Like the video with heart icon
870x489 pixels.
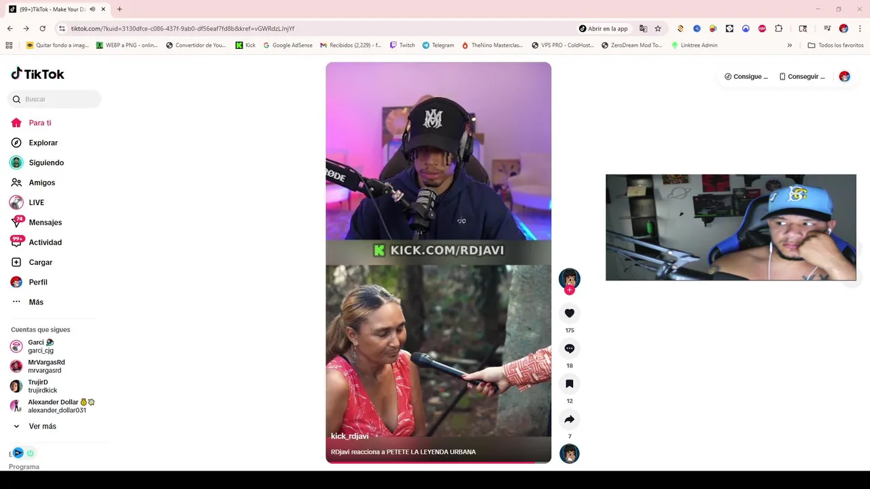(570, 313)
